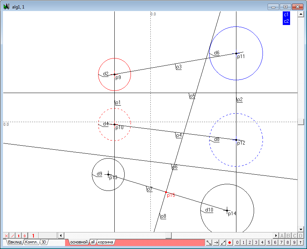The image size is (307, 249).
Task: Click the number 6 button
Action: (275, 242)
